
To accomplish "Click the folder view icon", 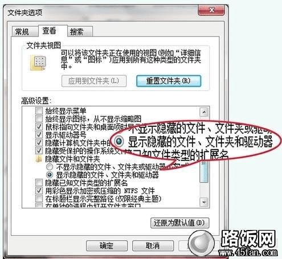I will (38, 63).
